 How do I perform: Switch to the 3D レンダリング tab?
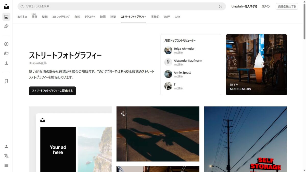pyautogui.click(x=61, y=17)
